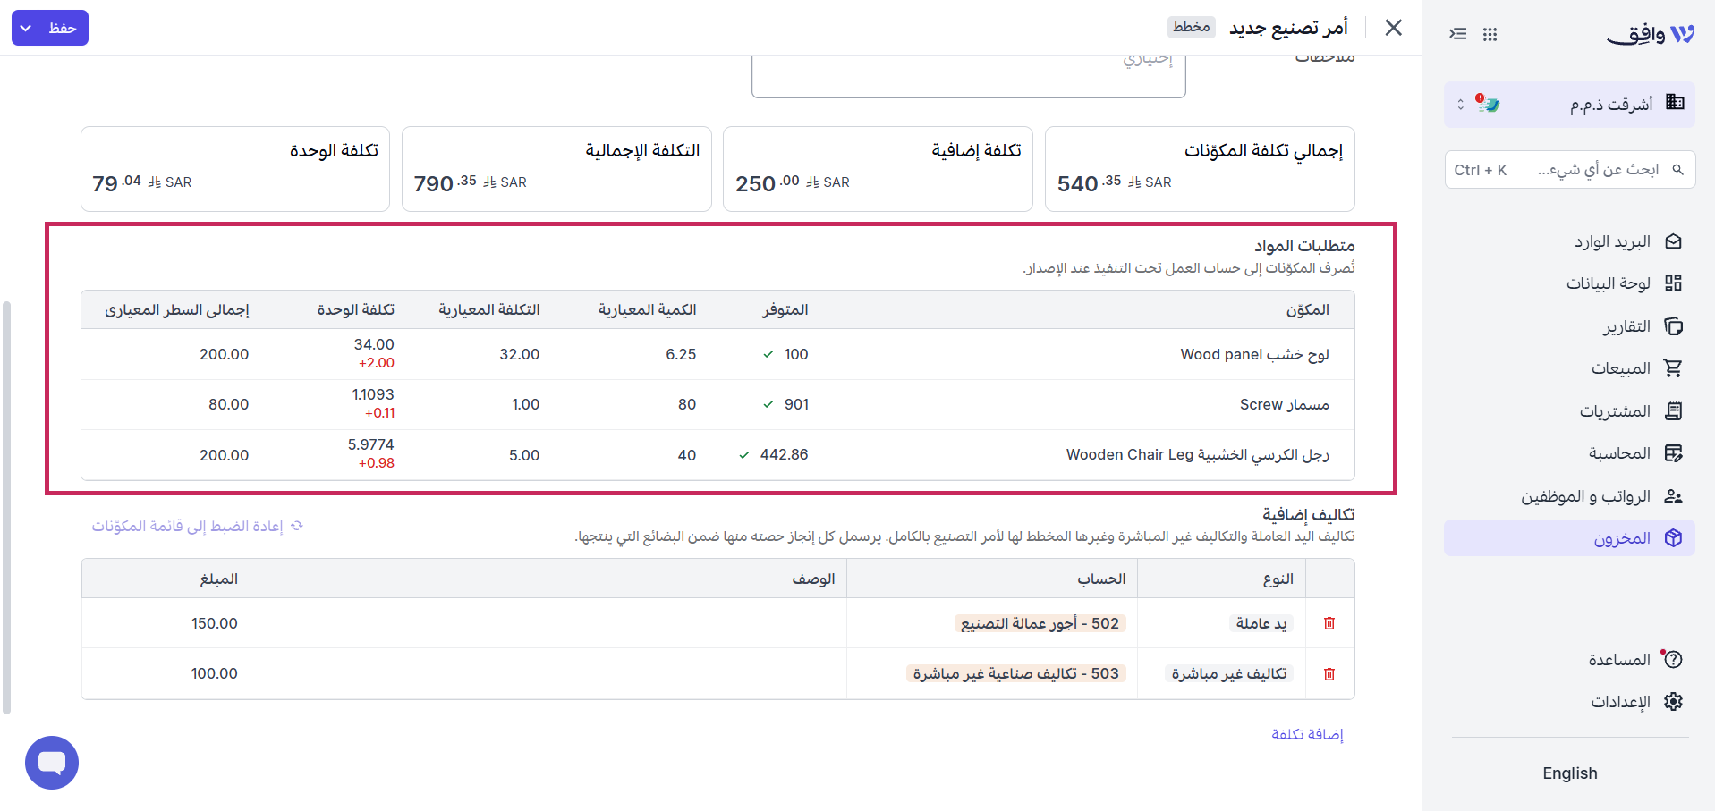Open the أشرقت ذ.م.م company switcher
1715x811 pixels.
tap(1569, 105)
